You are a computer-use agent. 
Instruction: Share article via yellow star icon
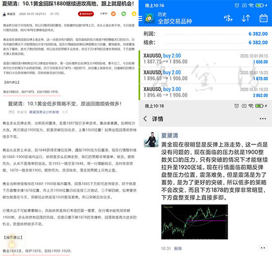click(x=134, y=13)
